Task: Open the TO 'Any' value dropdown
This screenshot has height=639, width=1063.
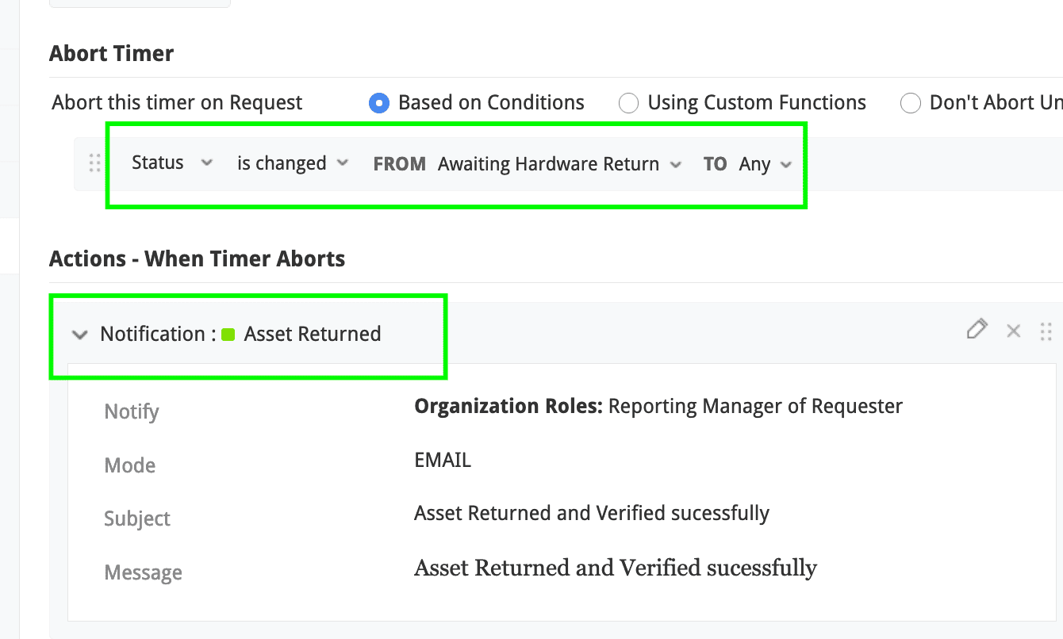Action: click(x=765, y=164)
